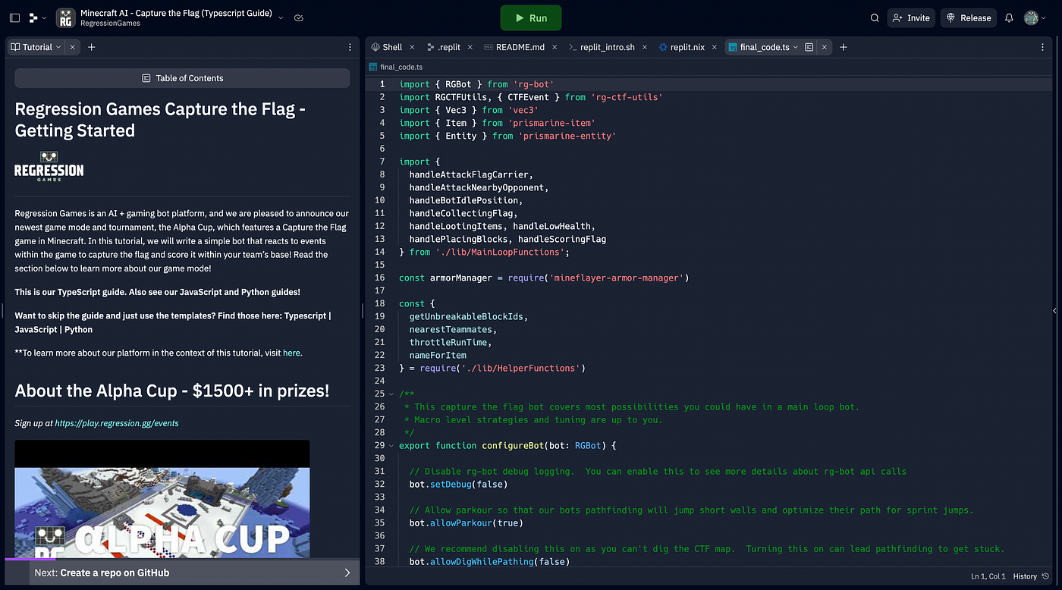Click bot.setDebug(false) on line 32
The image size is (1062, 590).
(x=458, y=484)
